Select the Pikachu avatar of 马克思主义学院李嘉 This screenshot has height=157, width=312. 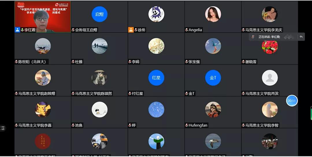[43, 110]
